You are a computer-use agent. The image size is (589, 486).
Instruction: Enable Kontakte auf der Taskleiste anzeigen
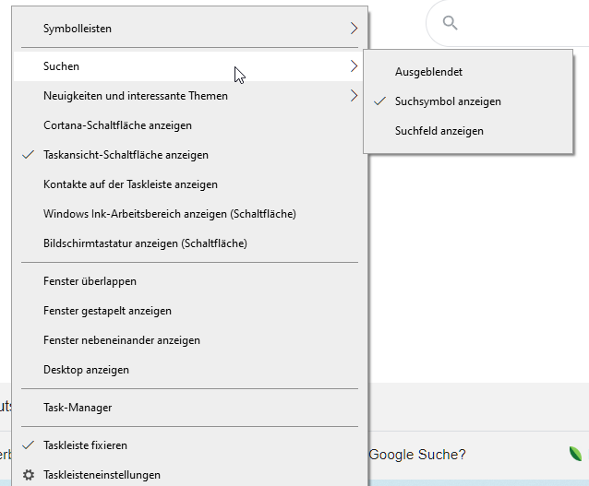189,184
